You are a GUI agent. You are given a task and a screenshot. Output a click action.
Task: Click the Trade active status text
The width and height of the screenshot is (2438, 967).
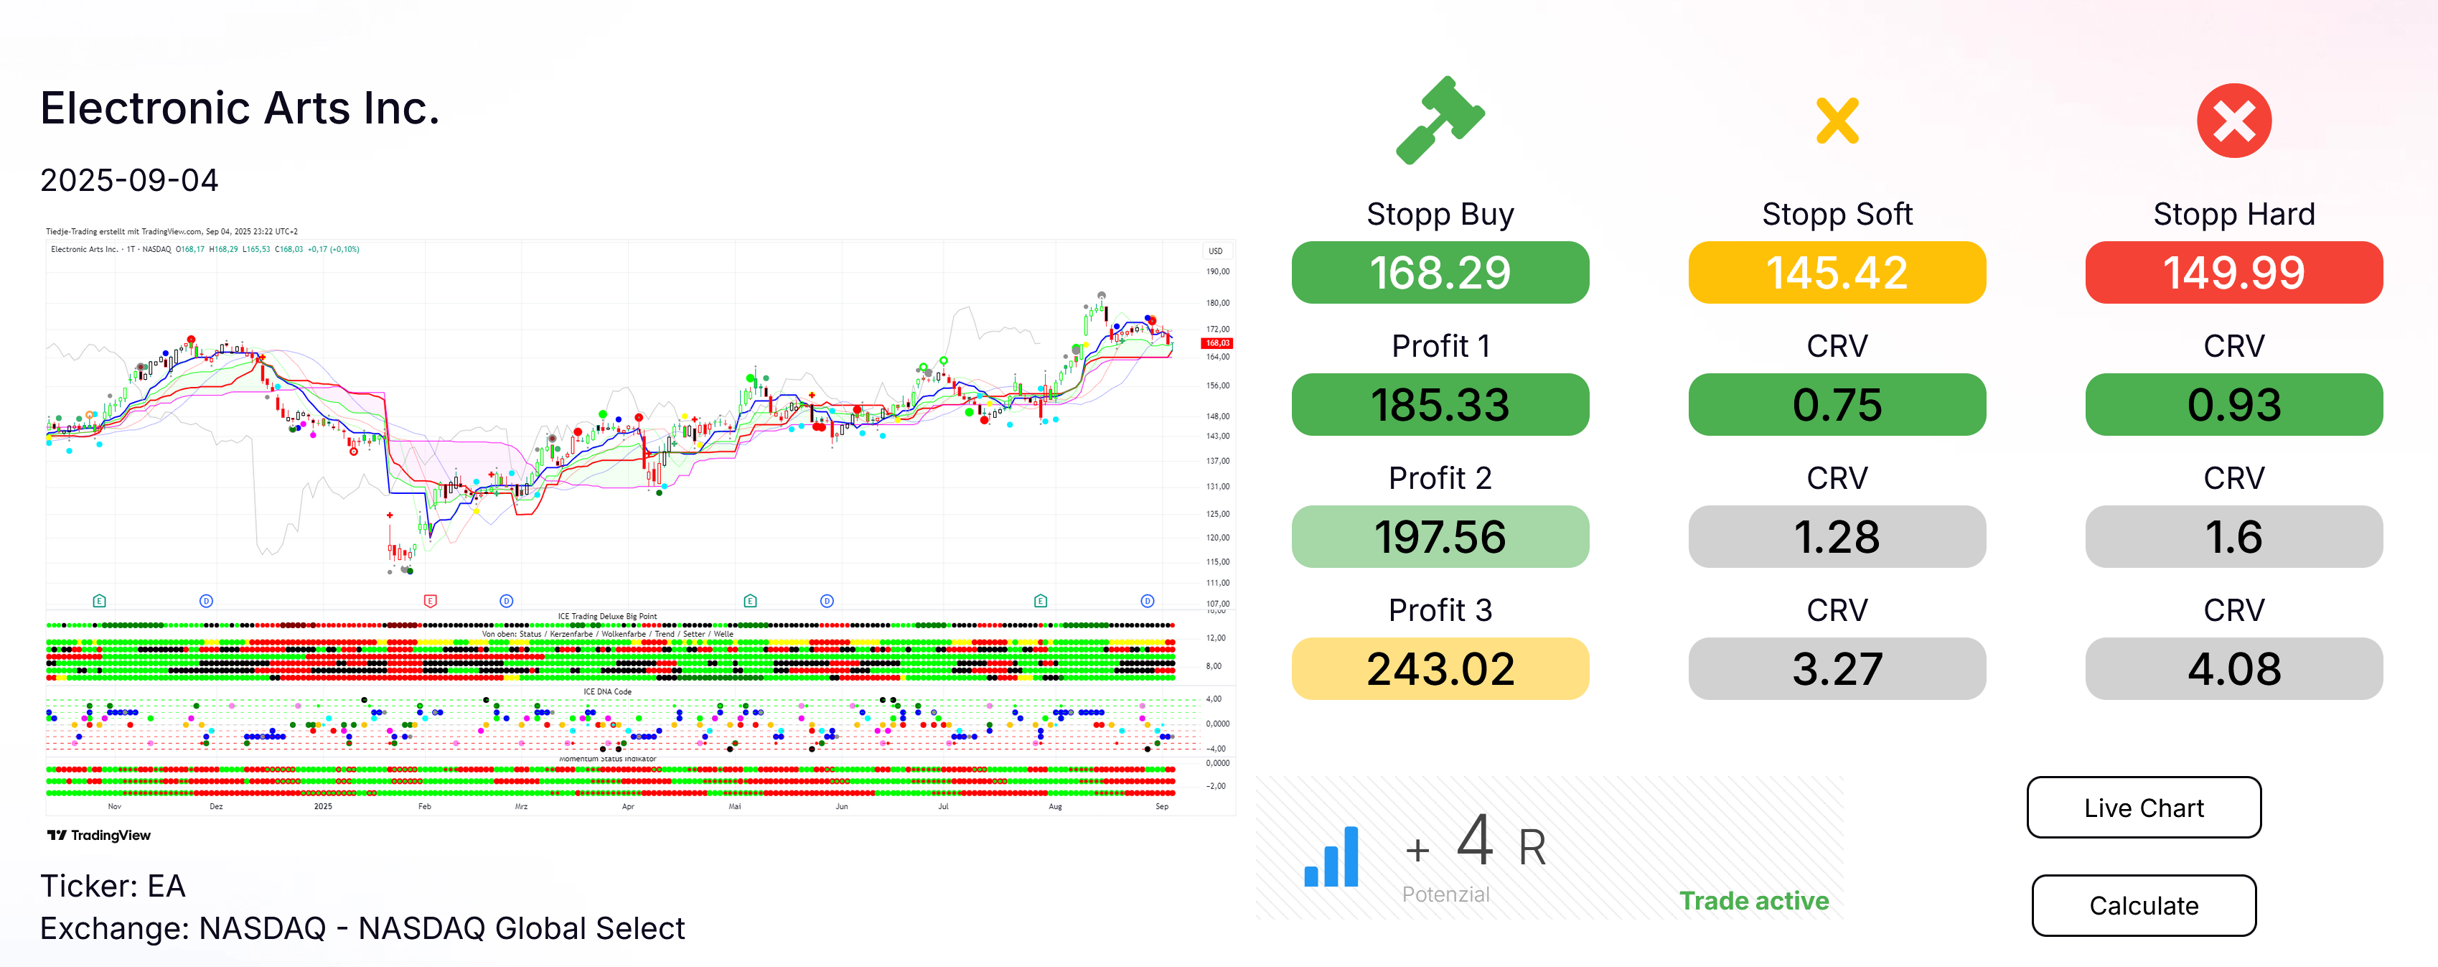point(1754,900)
